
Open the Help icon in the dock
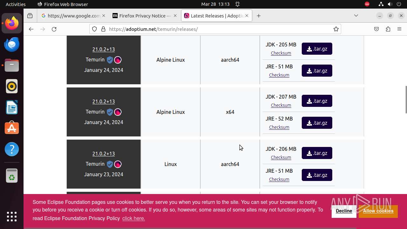pyautogui.click(x=12, y=149)
